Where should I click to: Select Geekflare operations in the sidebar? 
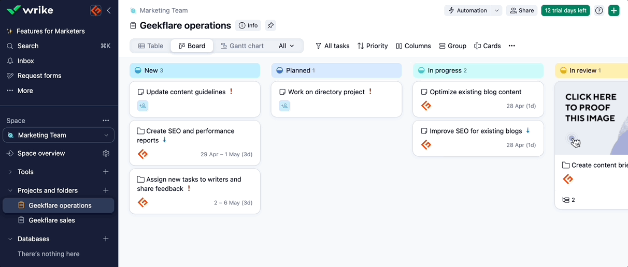pyautogui.click(x=59, y=205)
